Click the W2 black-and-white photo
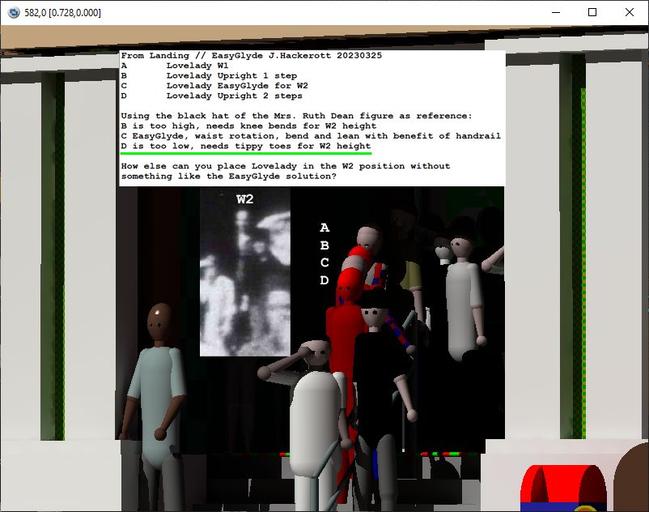649x512 pixels. click(245, 271)
